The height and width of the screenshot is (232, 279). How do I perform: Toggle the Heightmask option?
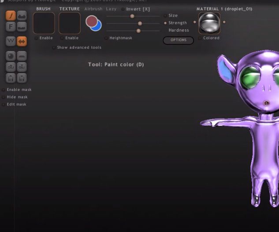[x=106, y=38]
